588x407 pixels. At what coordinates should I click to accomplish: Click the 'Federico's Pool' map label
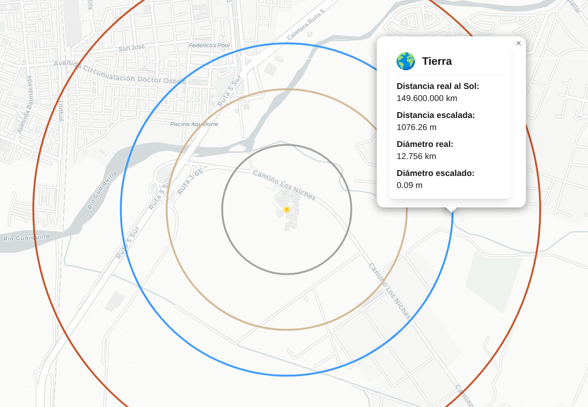click(x=210, y=45)
